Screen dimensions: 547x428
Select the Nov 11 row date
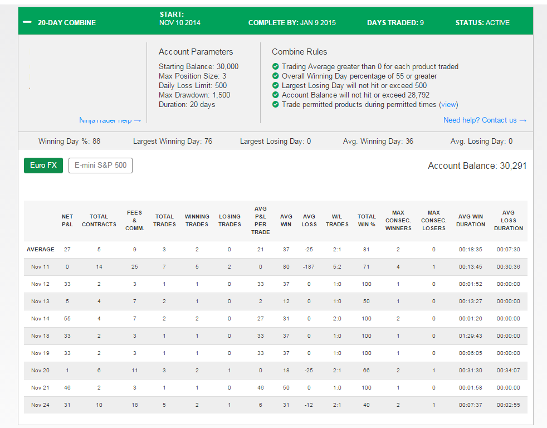[x=40, y=267]
